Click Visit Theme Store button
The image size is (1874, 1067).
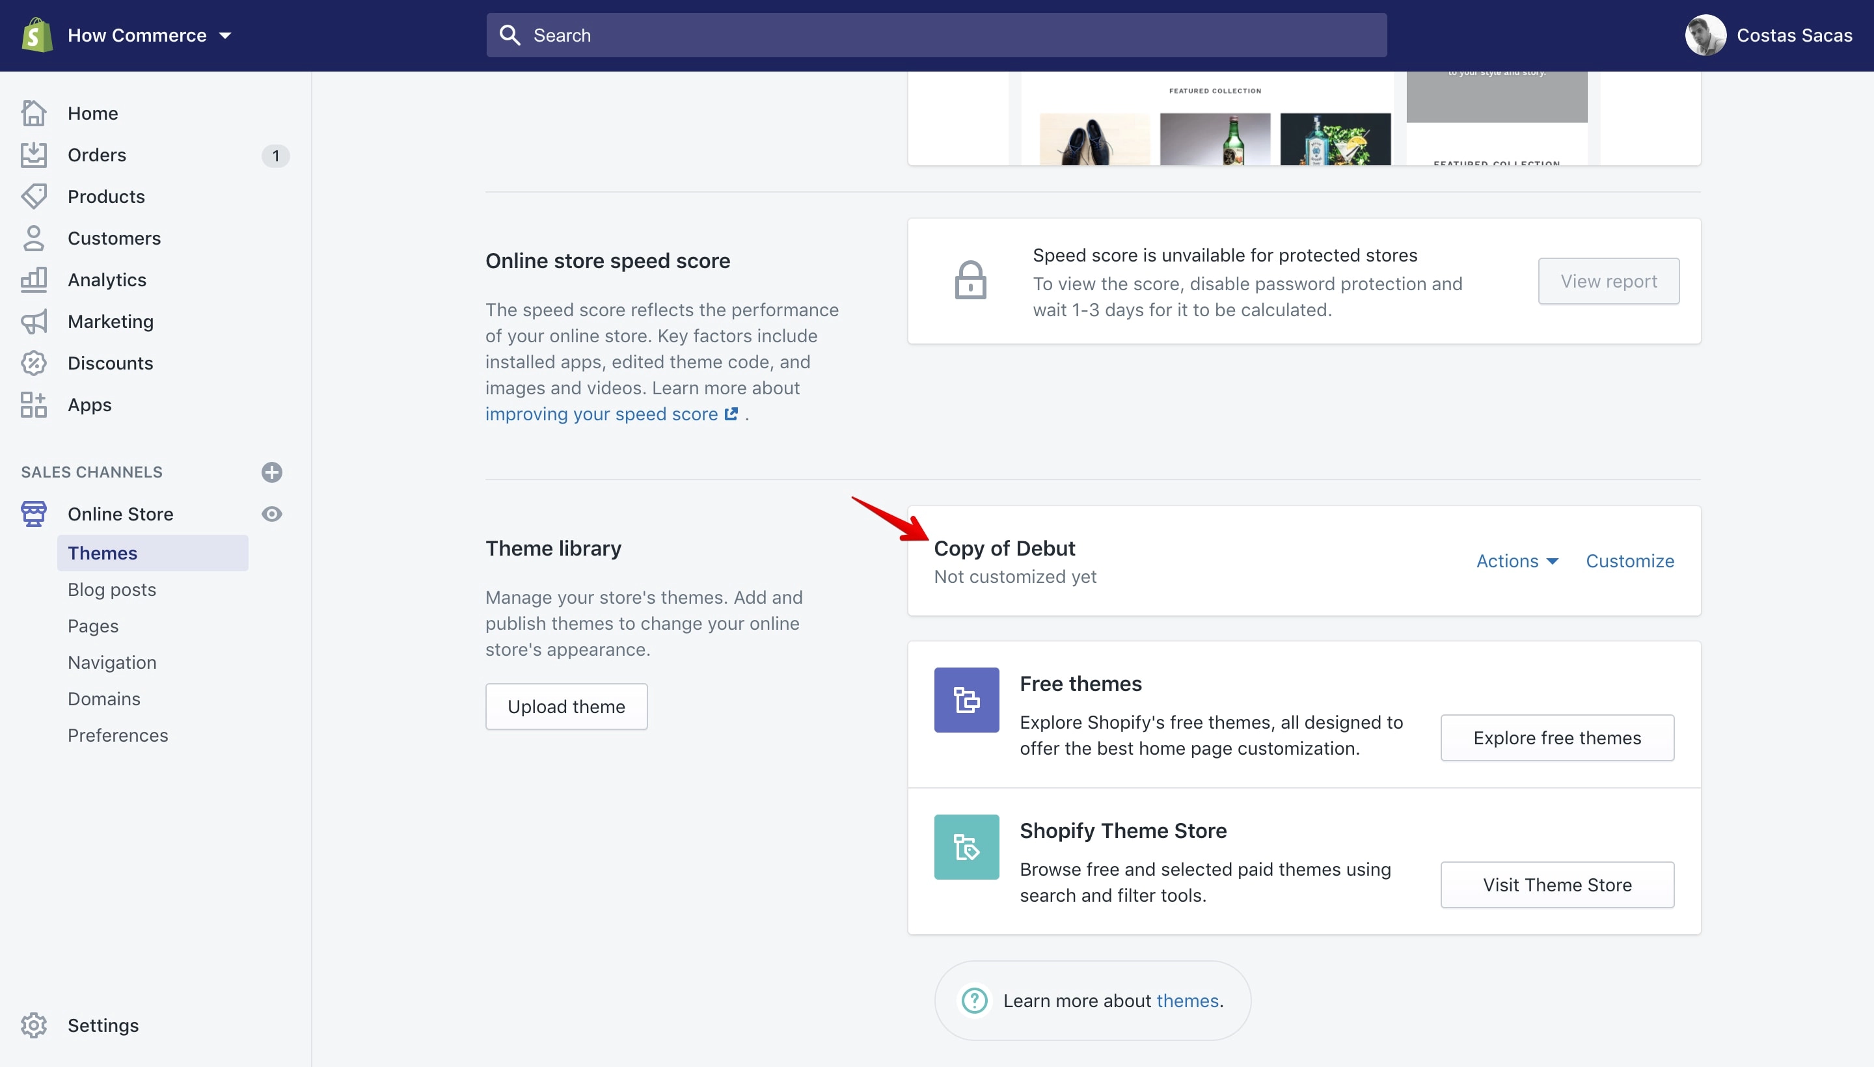(1557, 885)
